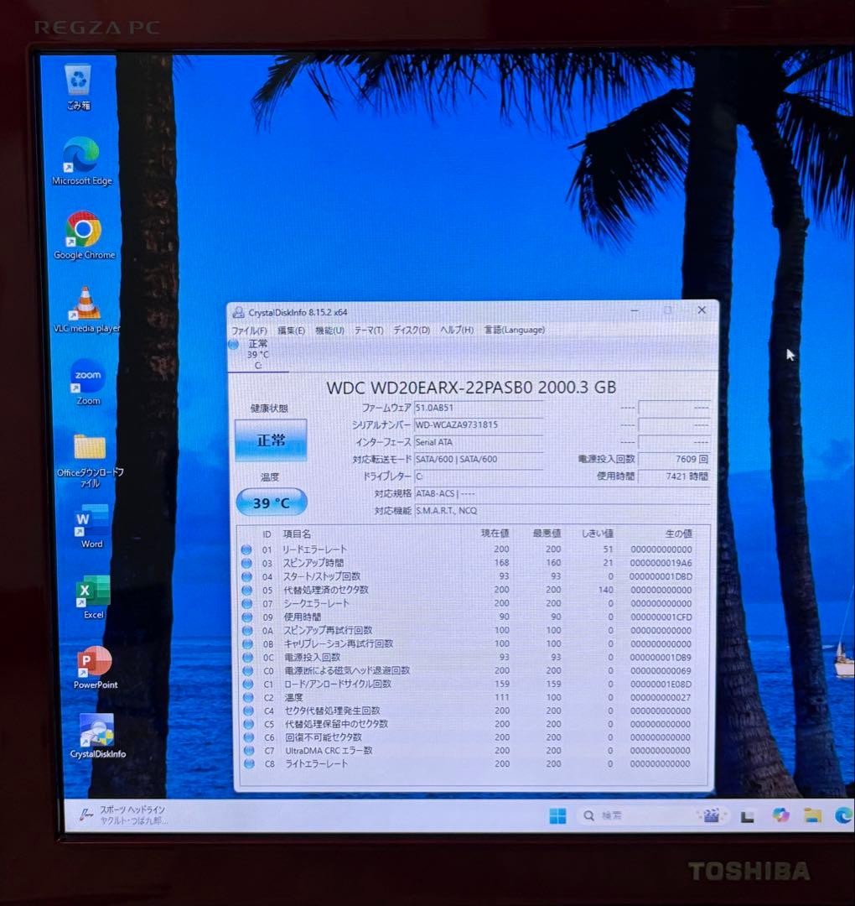The image size is (855, 906).
Task: Click the health indicator dot for 温度 attribute
Action: coord(247,697)
